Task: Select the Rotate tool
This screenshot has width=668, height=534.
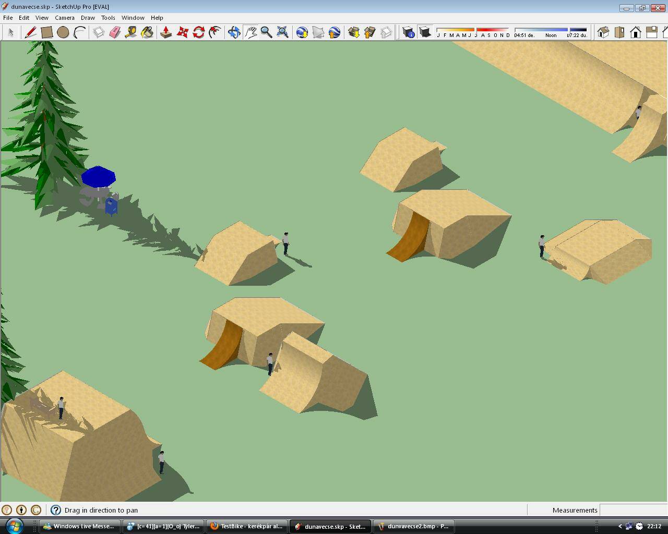Action: pos(198,32)
